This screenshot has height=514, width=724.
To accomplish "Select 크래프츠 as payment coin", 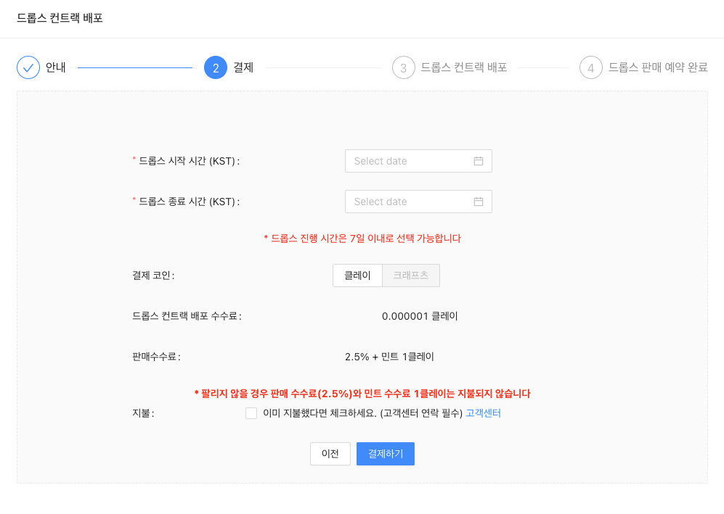I will coord(411,275).
